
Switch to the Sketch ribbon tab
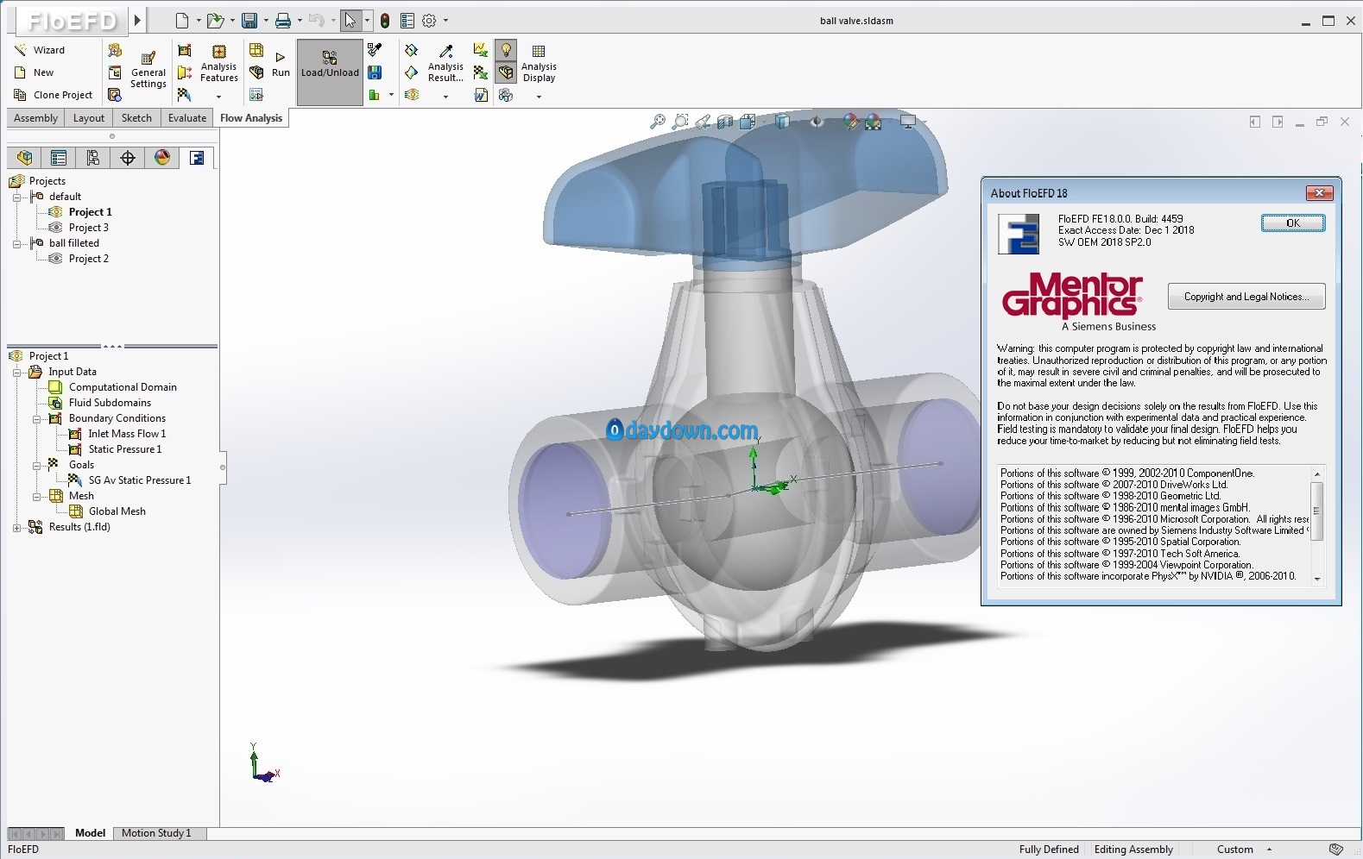(x=136, y=118)
